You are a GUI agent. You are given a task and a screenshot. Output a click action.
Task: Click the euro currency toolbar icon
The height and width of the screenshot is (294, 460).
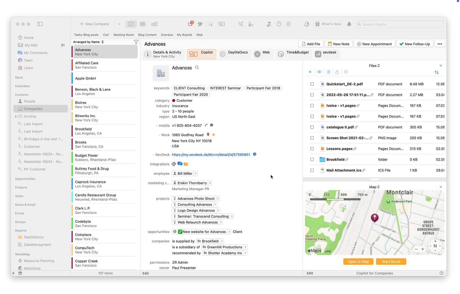pos(289,24)
